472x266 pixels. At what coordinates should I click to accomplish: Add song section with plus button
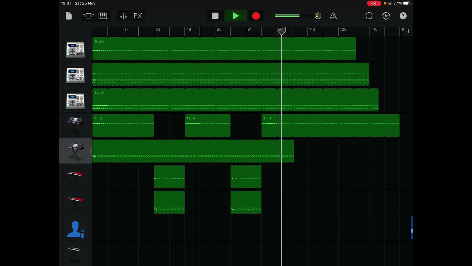(408, 31)
